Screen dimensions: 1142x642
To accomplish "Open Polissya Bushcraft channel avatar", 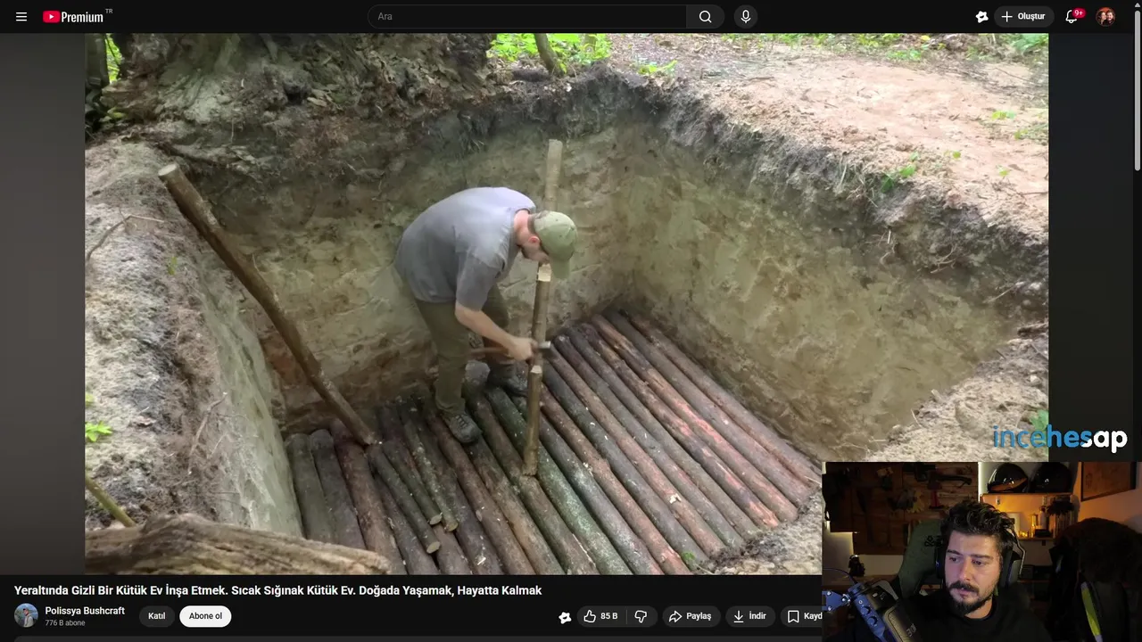I will point(26,615).
